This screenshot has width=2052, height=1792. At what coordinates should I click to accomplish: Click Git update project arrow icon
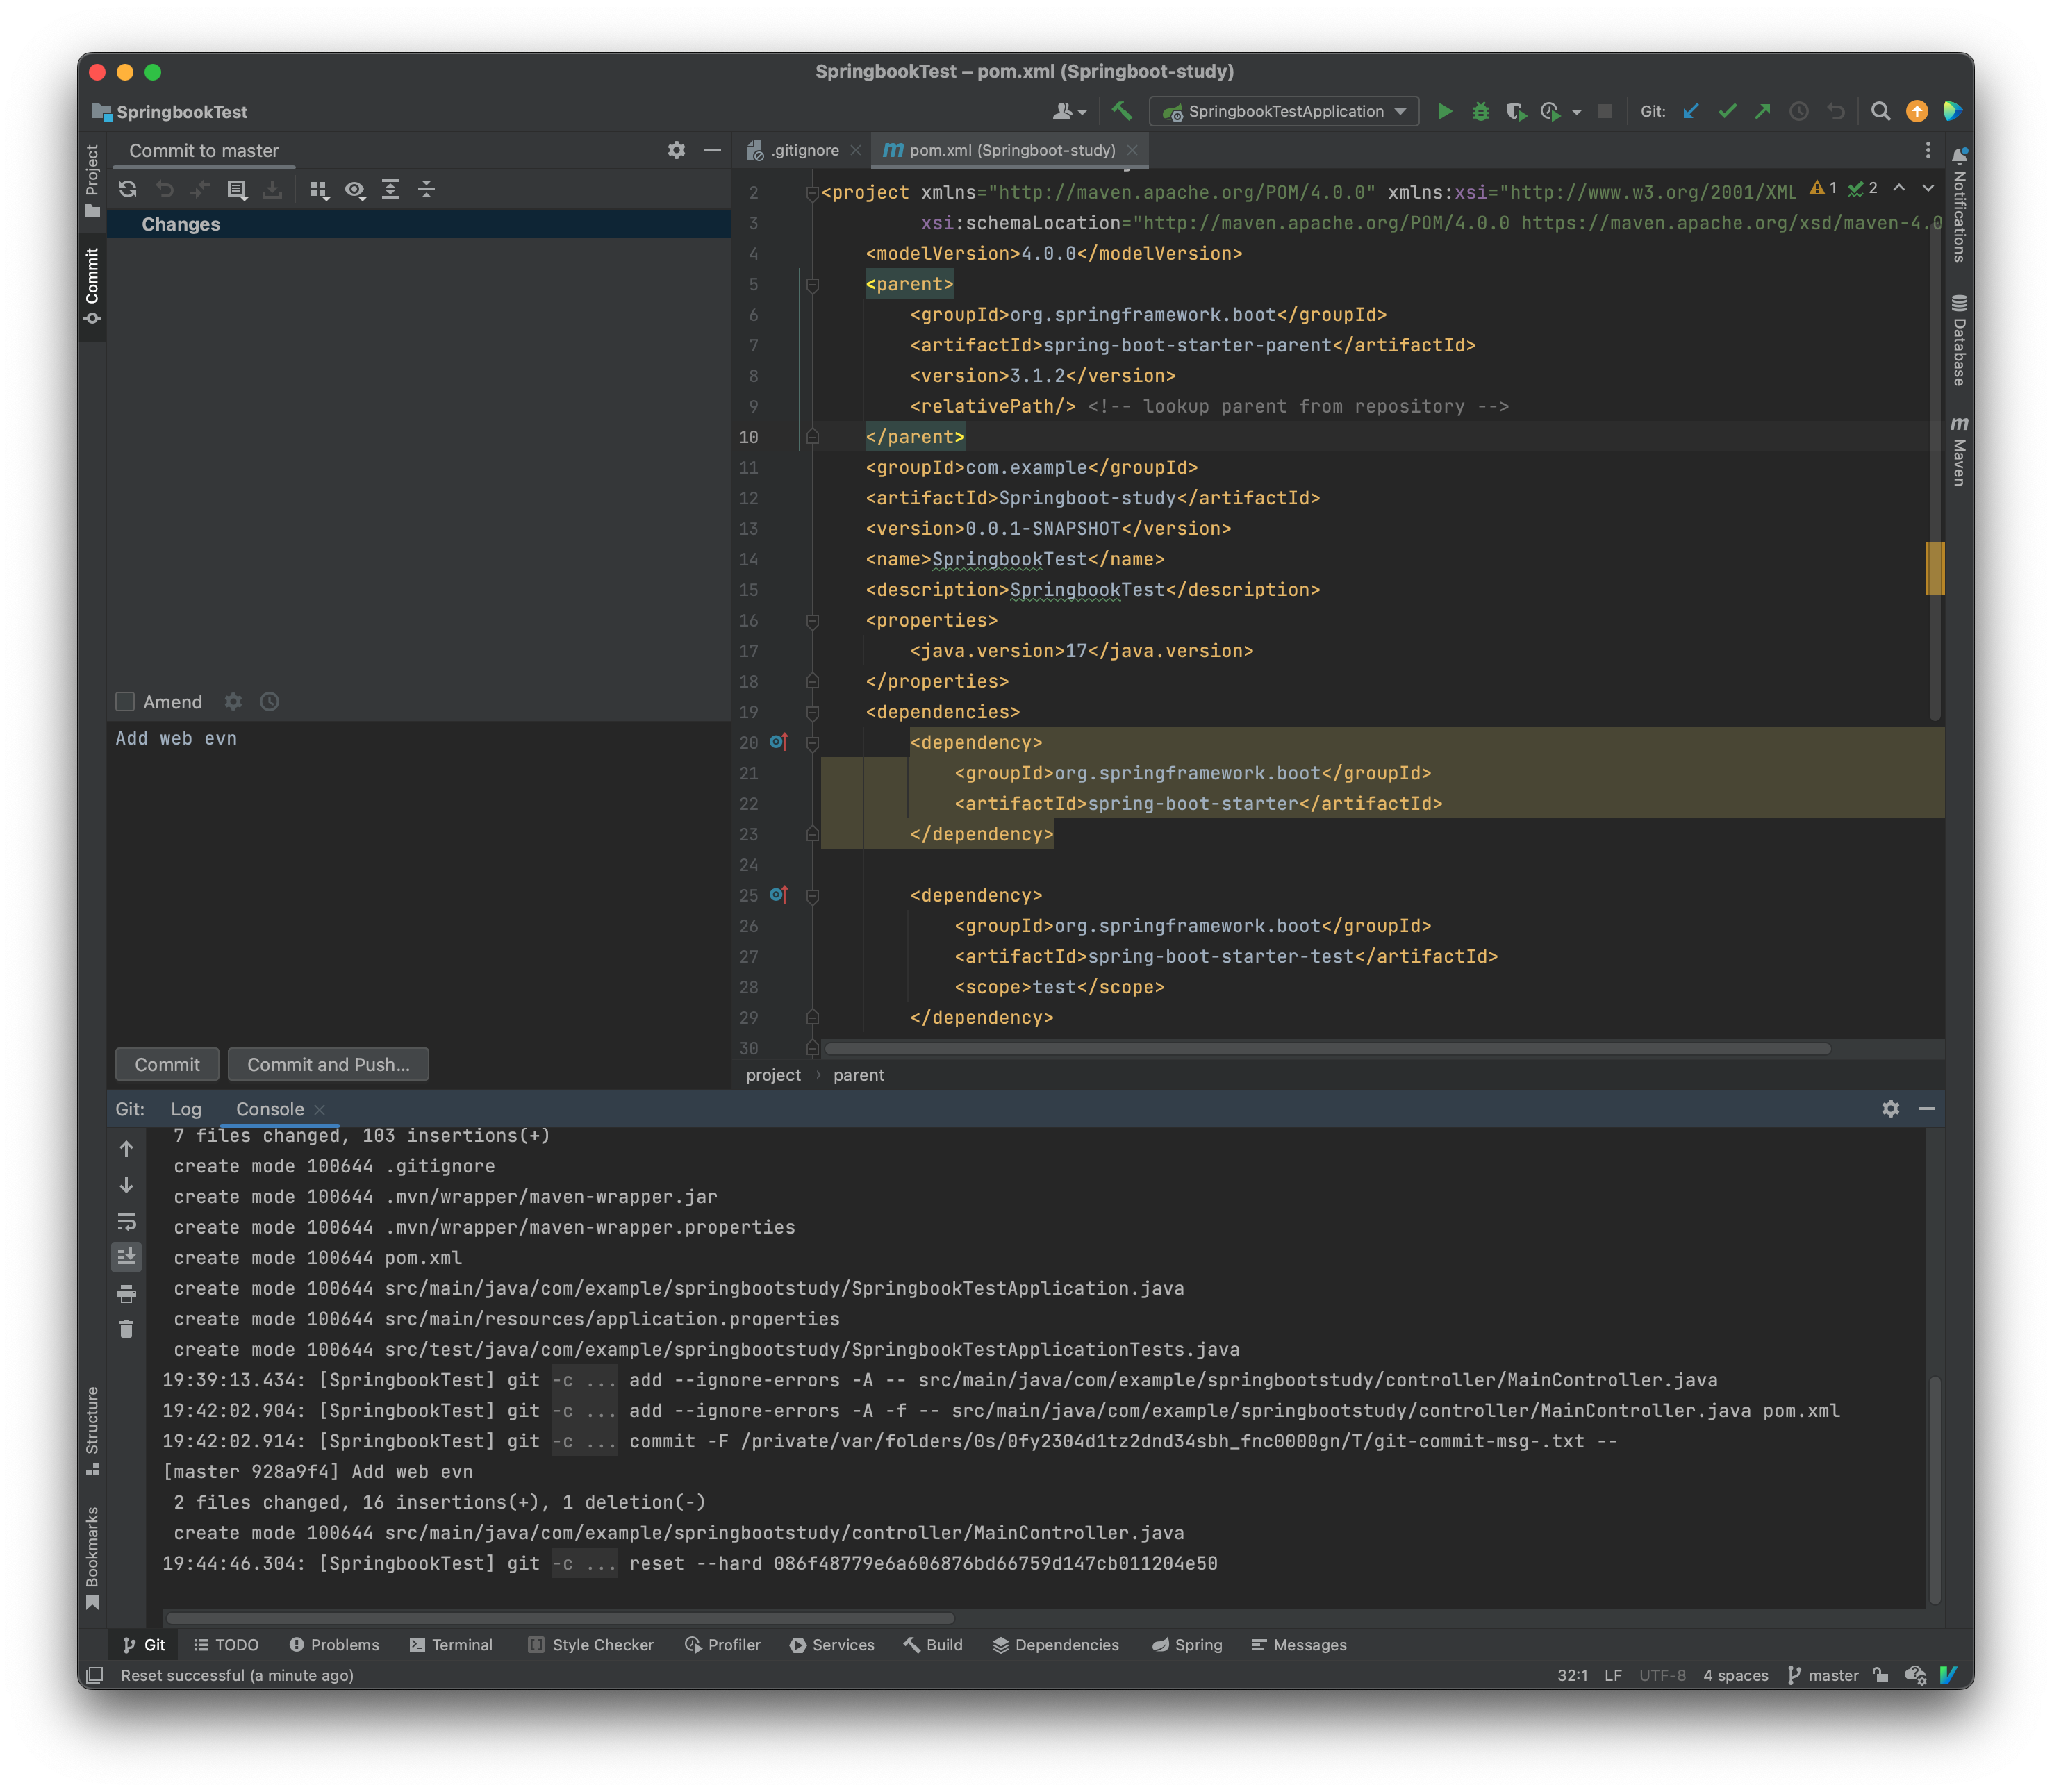1691,111
